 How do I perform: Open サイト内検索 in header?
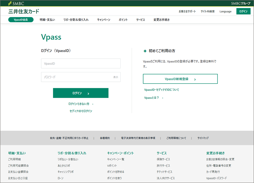tap(208, 11)
